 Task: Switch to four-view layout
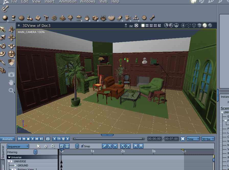(x=155, y=26)
